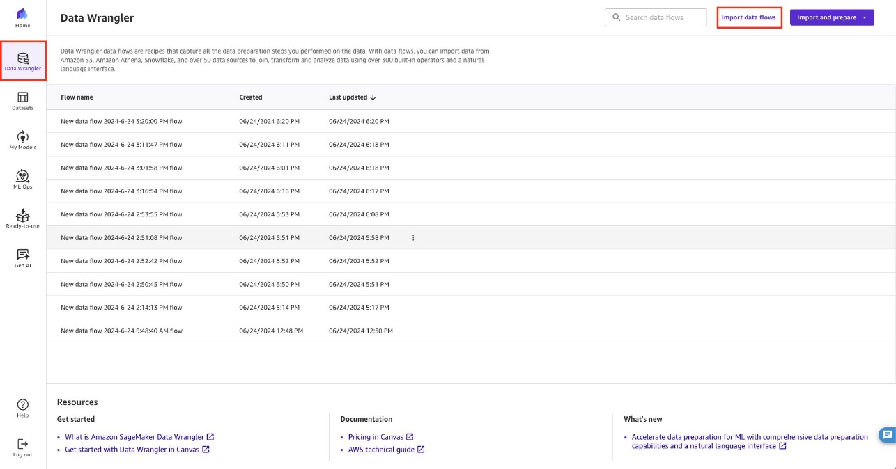Click the three-dot menu for 2:51:08 PM flow
896x469 pixels.
tap(413, 238)
